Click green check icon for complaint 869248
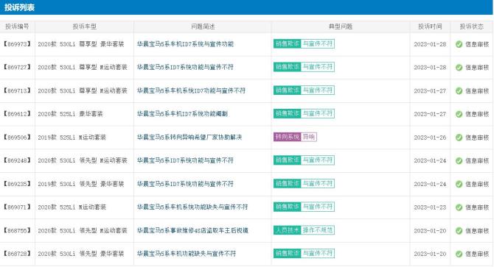This screenshot has width=494, height=267. pyautogui.click(x=459, y=160)
